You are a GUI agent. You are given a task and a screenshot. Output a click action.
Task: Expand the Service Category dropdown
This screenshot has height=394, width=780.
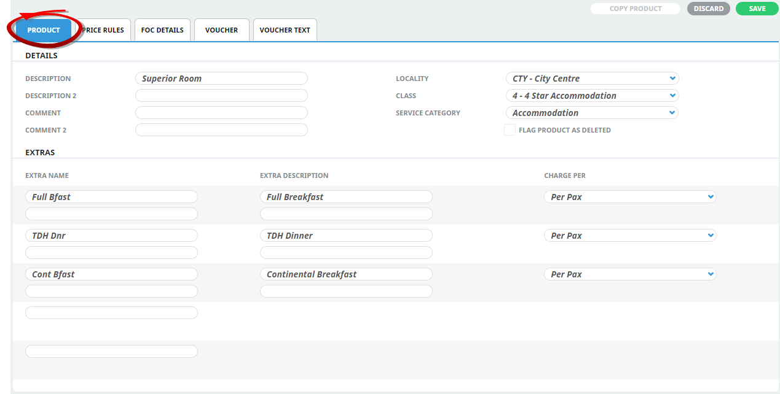(591, 113)
